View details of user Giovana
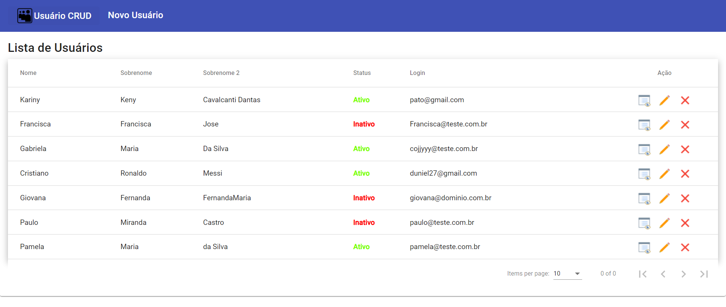This screenshot has width=726, height=307. pos(644,198)
